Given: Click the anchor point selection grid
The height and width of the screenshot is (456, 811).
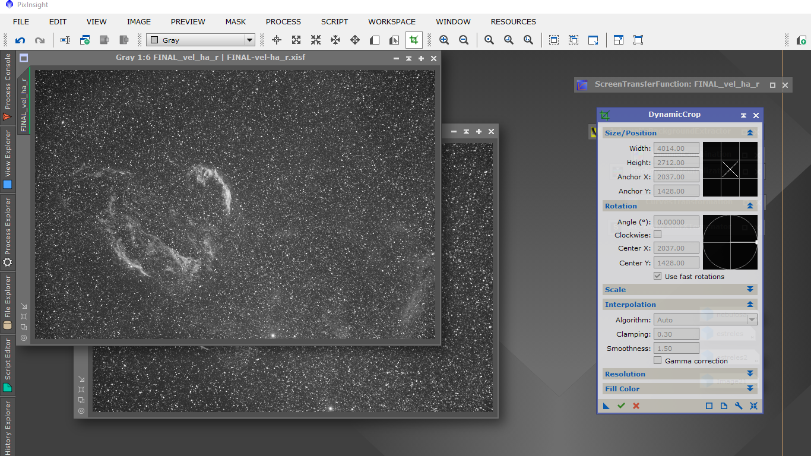Looking at the screenshot, I should (x=730, y=169).
